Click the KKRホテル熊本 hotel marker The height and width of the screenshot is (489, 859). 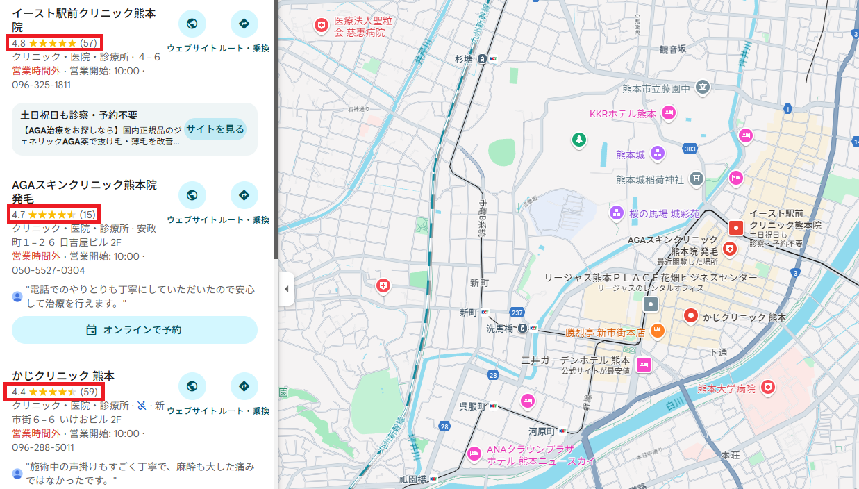point(668,113)
